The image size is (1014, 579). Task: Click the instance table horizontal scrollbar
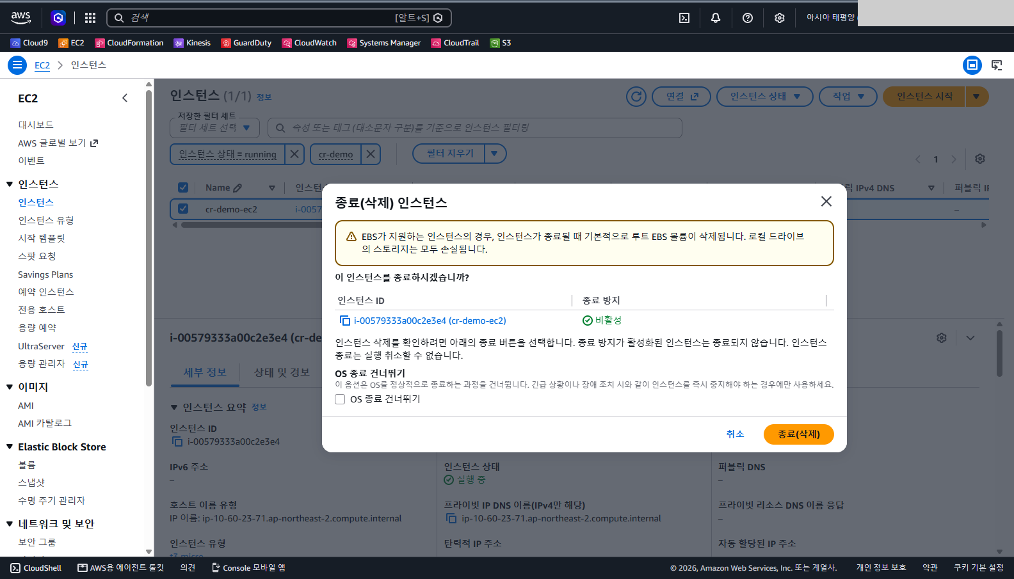pyautogui.click(x=579, y=225)
